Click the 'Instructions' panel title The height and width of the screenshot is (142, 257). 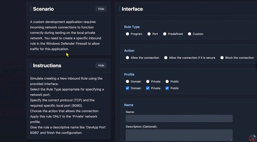[47, 66]
